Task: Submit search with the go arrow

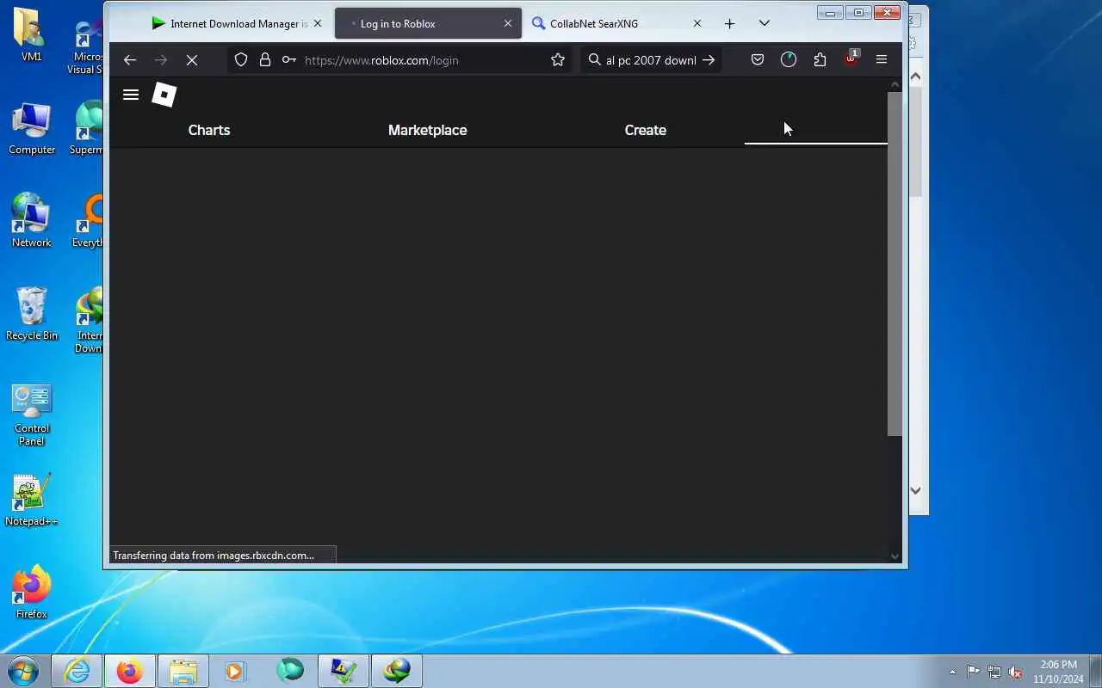Action: pos(709,60)
